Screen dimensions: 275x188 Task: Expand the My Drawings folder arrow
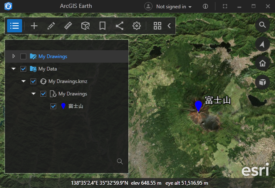(x=13, y=56)
